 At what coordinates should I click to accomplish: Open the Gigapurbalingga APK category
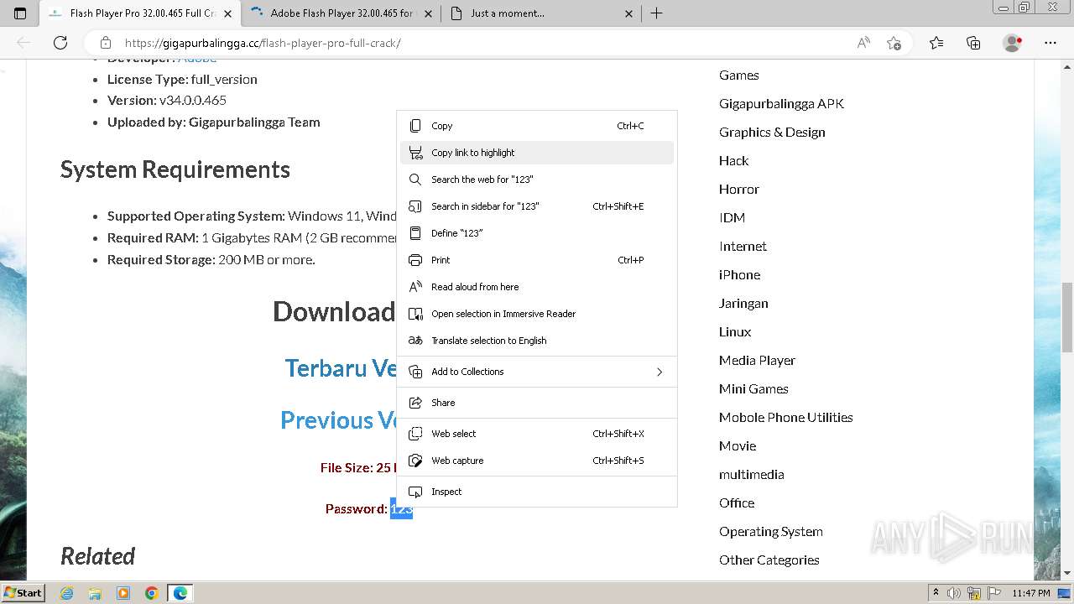(x=781, y=104)
